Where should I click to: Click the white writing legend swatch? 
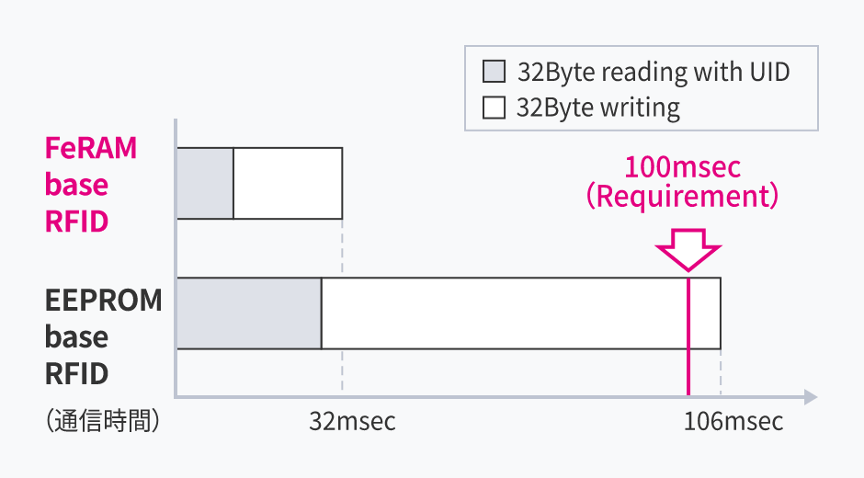495,108
